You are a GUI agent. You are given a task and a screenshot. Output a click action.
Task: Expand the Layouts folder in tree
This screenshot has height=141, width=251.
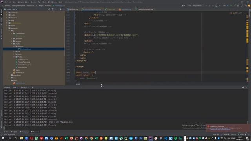coord(12,41)
